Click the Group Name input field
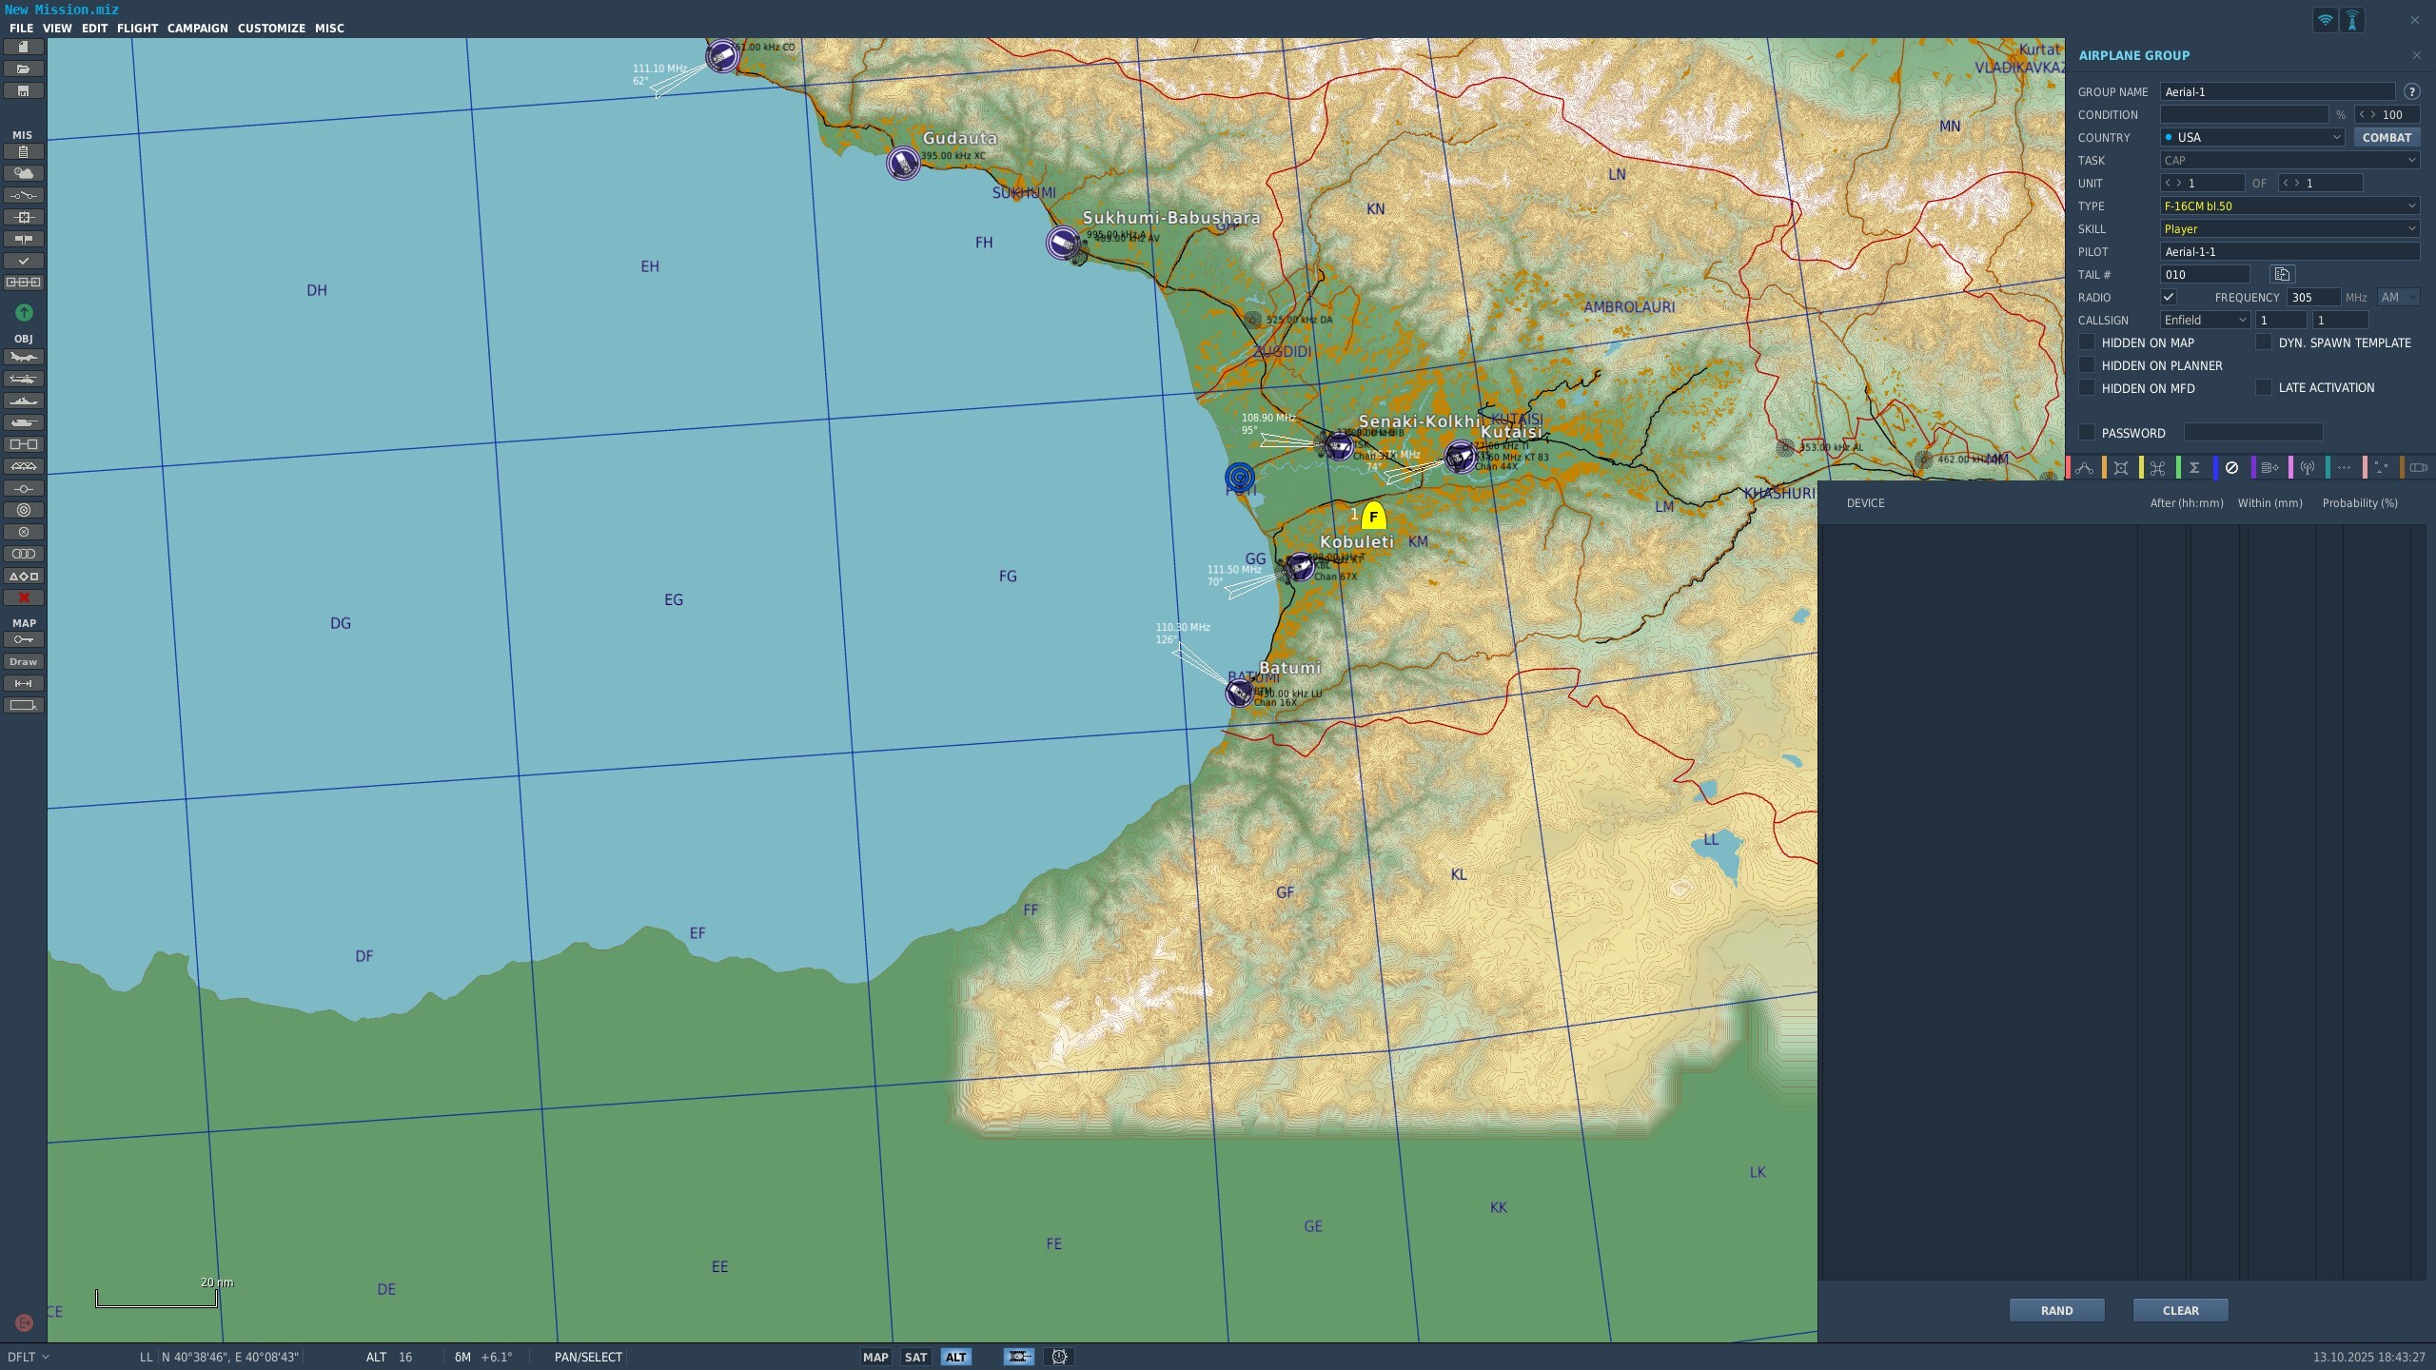 coord(2277,91)
